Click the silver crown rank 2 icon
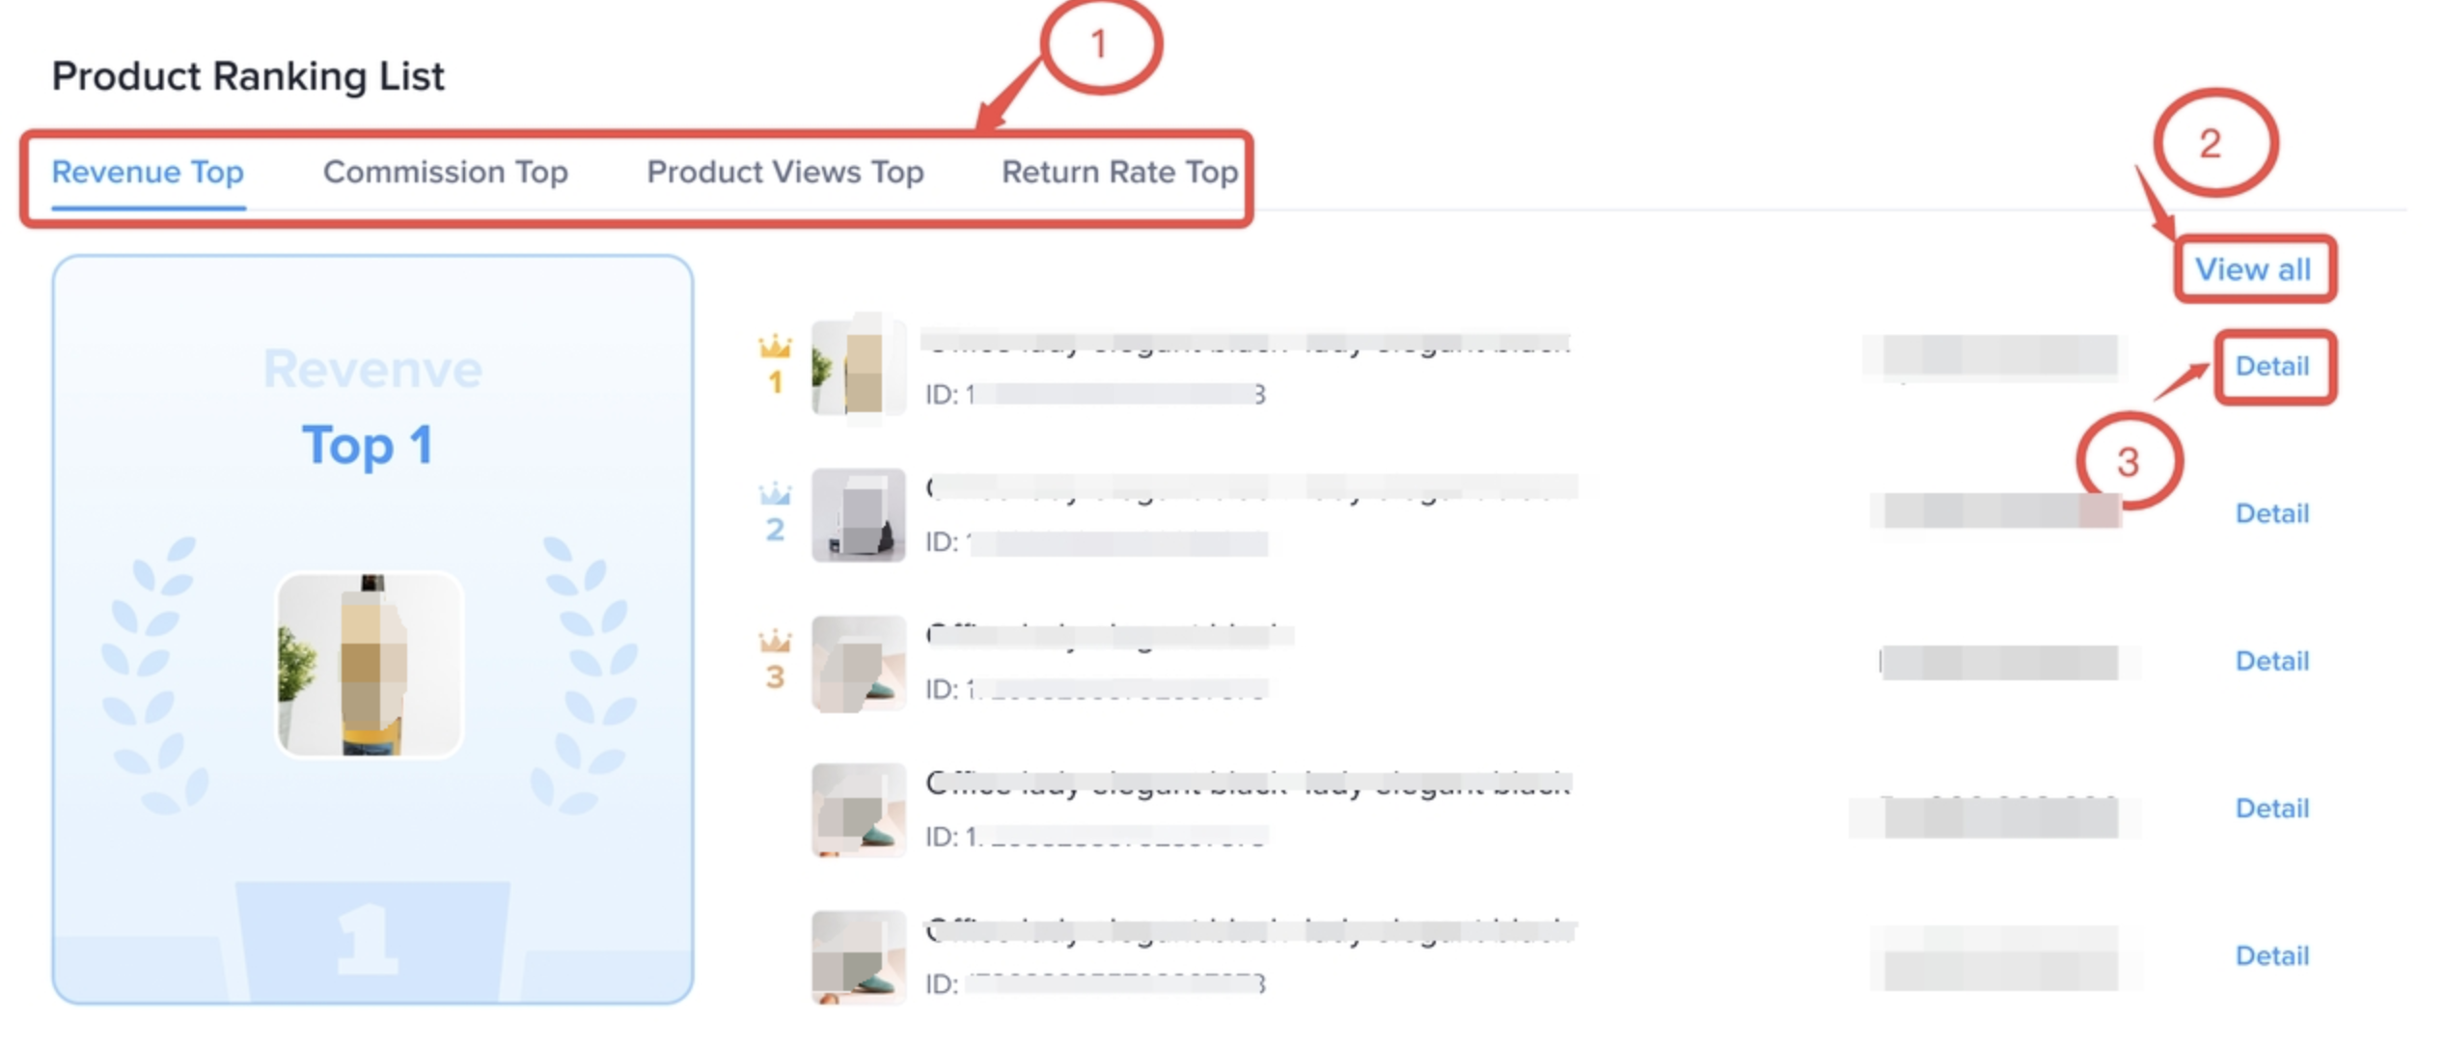The height and width of the screenshot is (1046, 2445). [x=775, y=494]
